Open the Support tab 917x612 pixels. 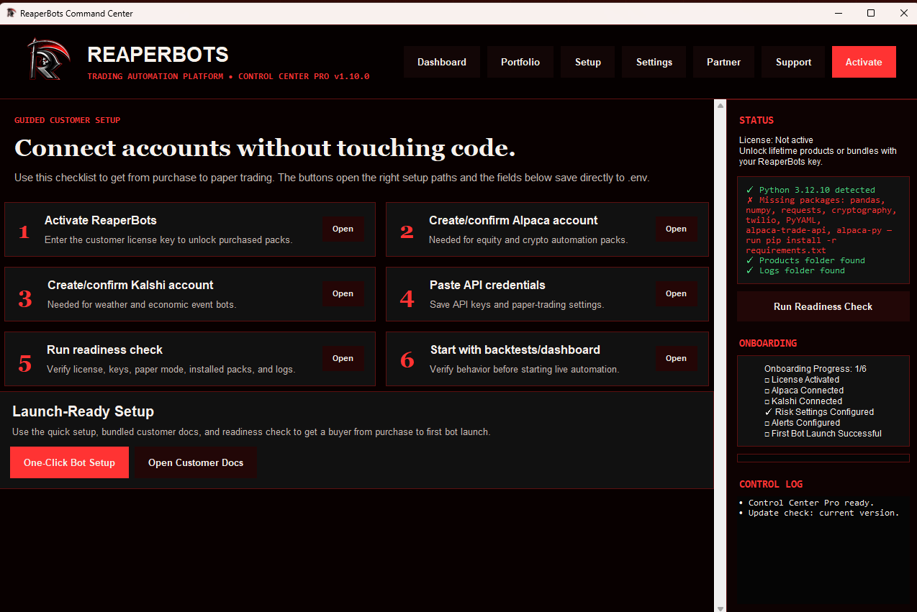793,62
